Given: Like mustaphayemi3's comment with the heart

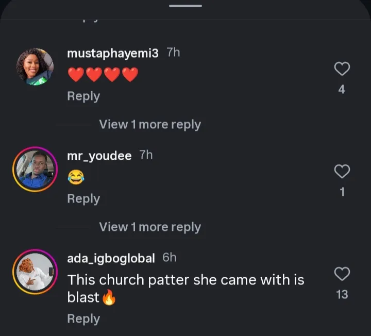Looking at the screenshot, I should 342,69.
